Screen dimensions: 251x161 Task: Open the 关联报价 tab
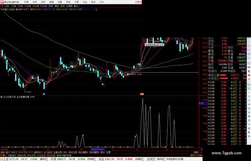[x=12, y=155]
